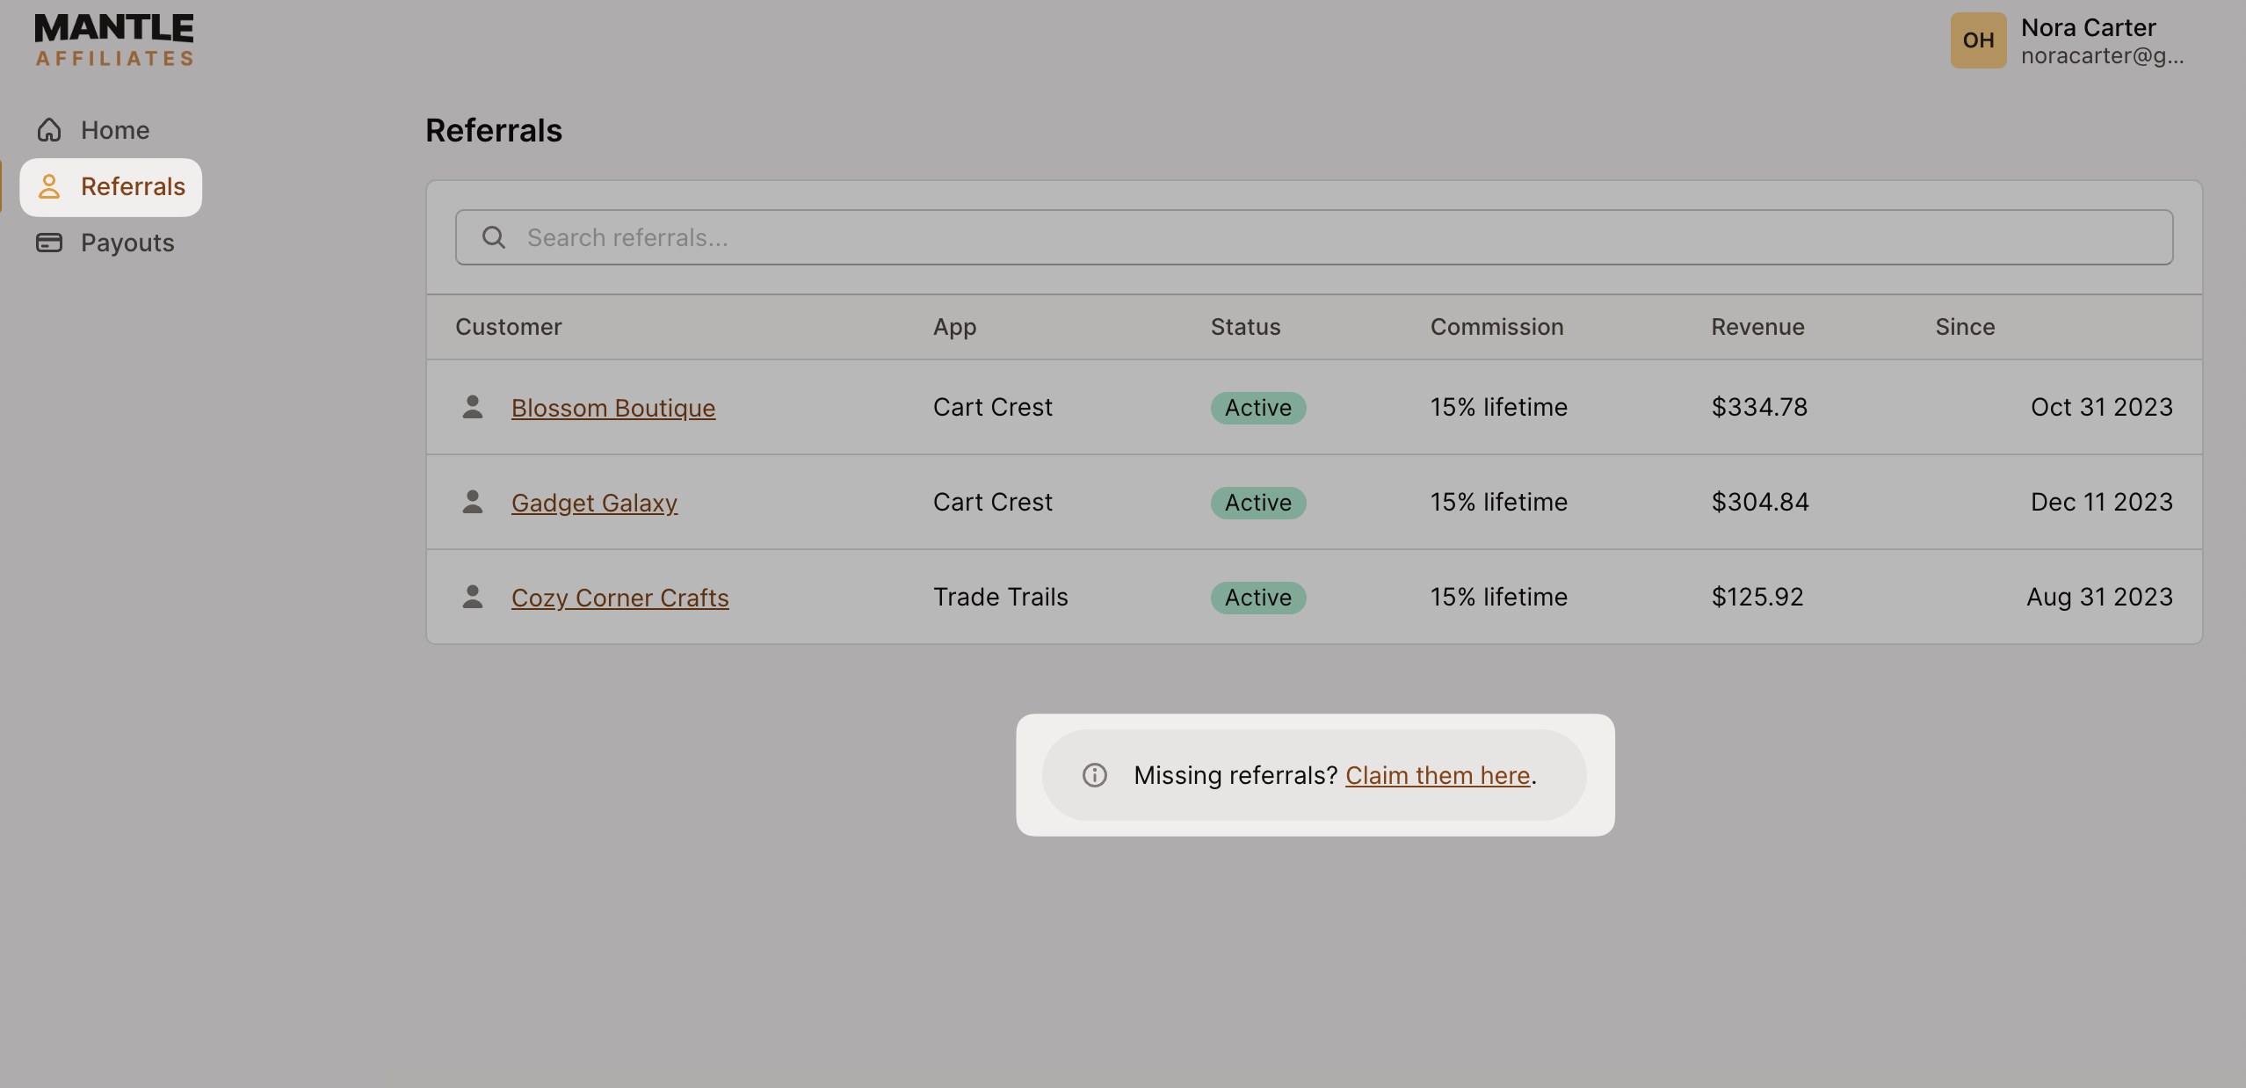Open the Gadget Galaxy referral details
Screen dimensions: 2246x1088
(x=594, y=502)
